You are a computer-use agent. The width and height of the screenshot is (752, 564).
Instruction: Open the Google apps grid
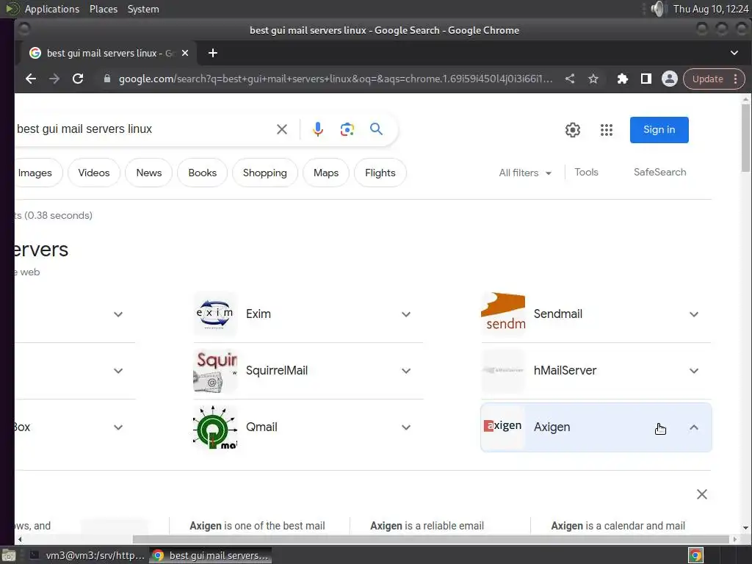coord(607,130)
